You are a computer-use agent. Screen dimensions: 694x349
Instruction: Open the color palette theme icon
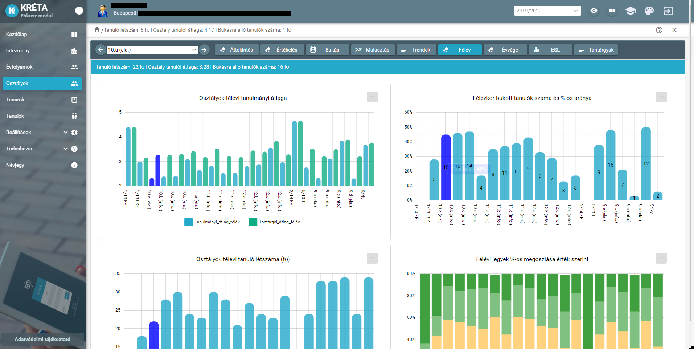pyautogui.click(x=649, y=11)
